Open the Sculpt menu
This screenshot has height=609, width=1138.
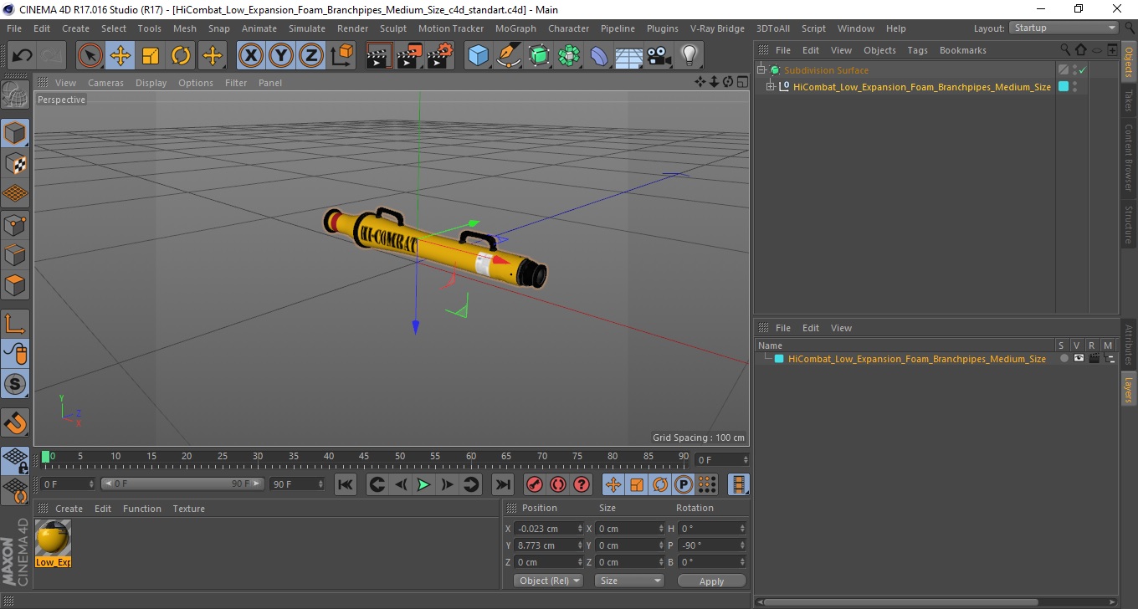pyautogui.click(x=393, y=28)
